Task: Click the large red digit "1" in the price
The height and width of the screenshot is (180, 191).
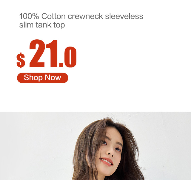Action: (52, 54)
